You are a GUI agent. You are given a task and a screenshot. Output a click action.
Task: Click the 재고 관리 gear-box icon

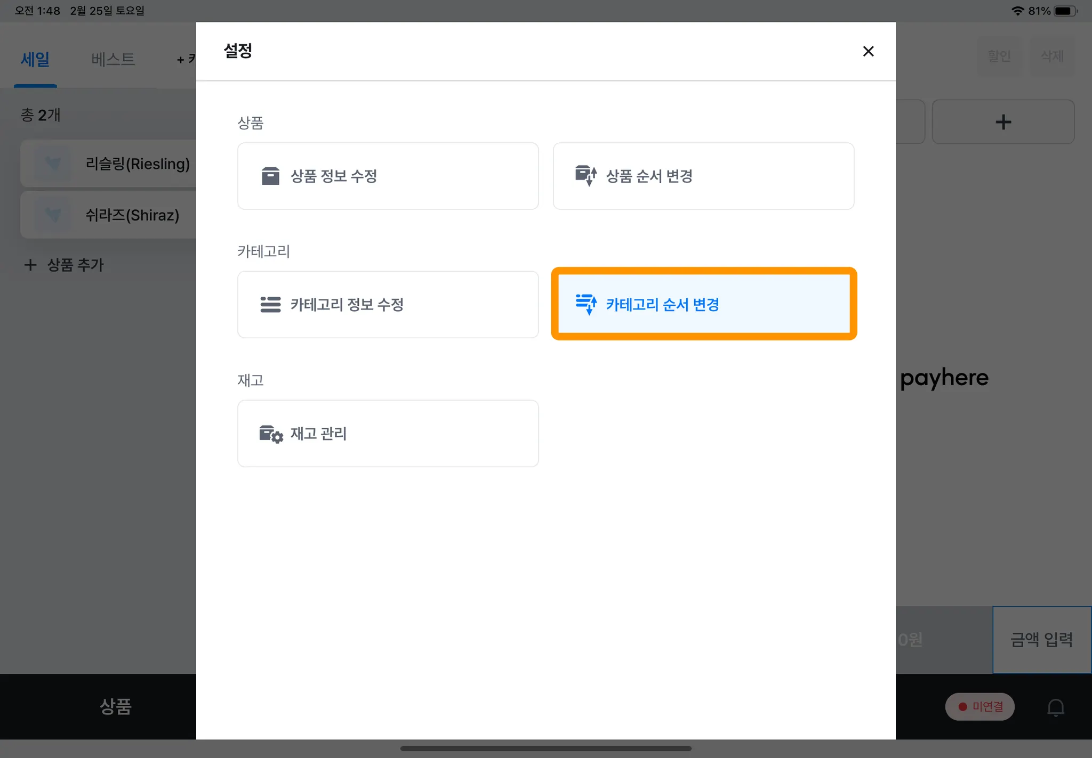[271, 434]
